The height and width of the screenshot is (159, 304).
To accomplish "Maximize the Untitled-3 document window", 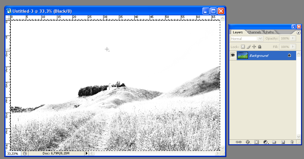I will pos(213,11).
